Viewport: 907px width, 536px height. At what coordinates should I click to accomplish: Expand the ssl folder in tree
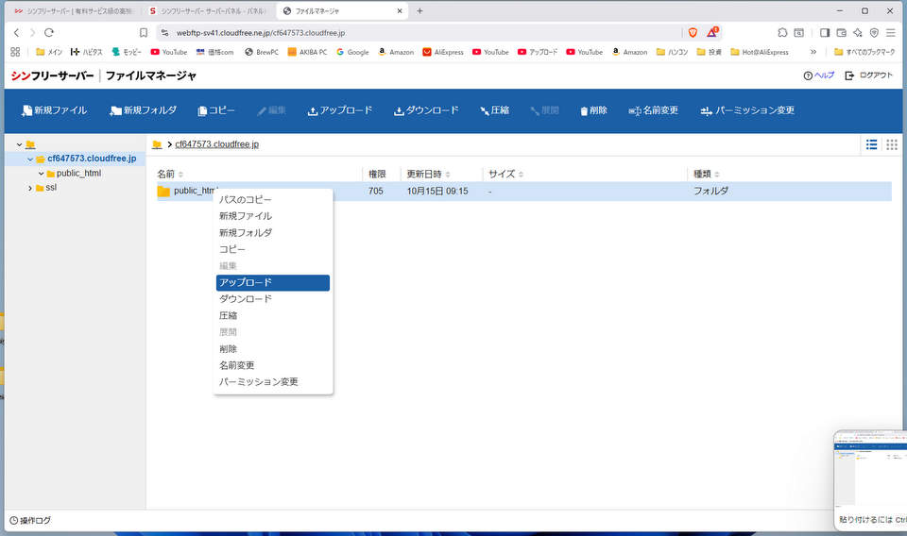[x=30, y=189]
